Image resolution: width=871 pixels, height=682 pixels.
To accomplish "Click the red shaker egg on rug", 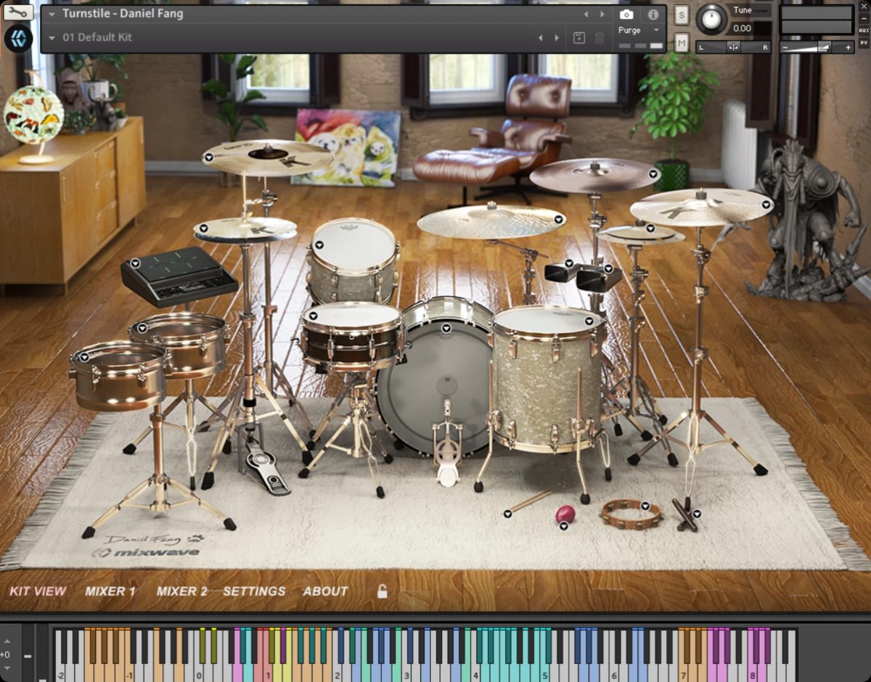I will point(565,514).
